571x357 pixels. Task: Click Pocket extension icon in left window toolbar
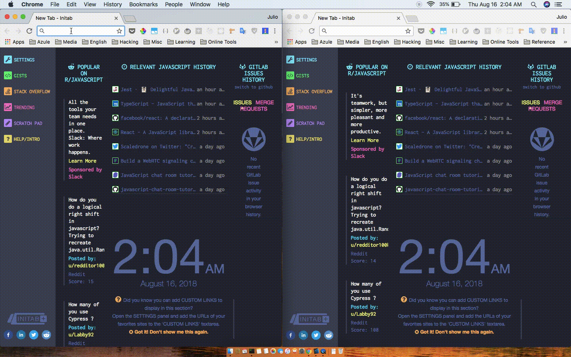tap(132, 31)
